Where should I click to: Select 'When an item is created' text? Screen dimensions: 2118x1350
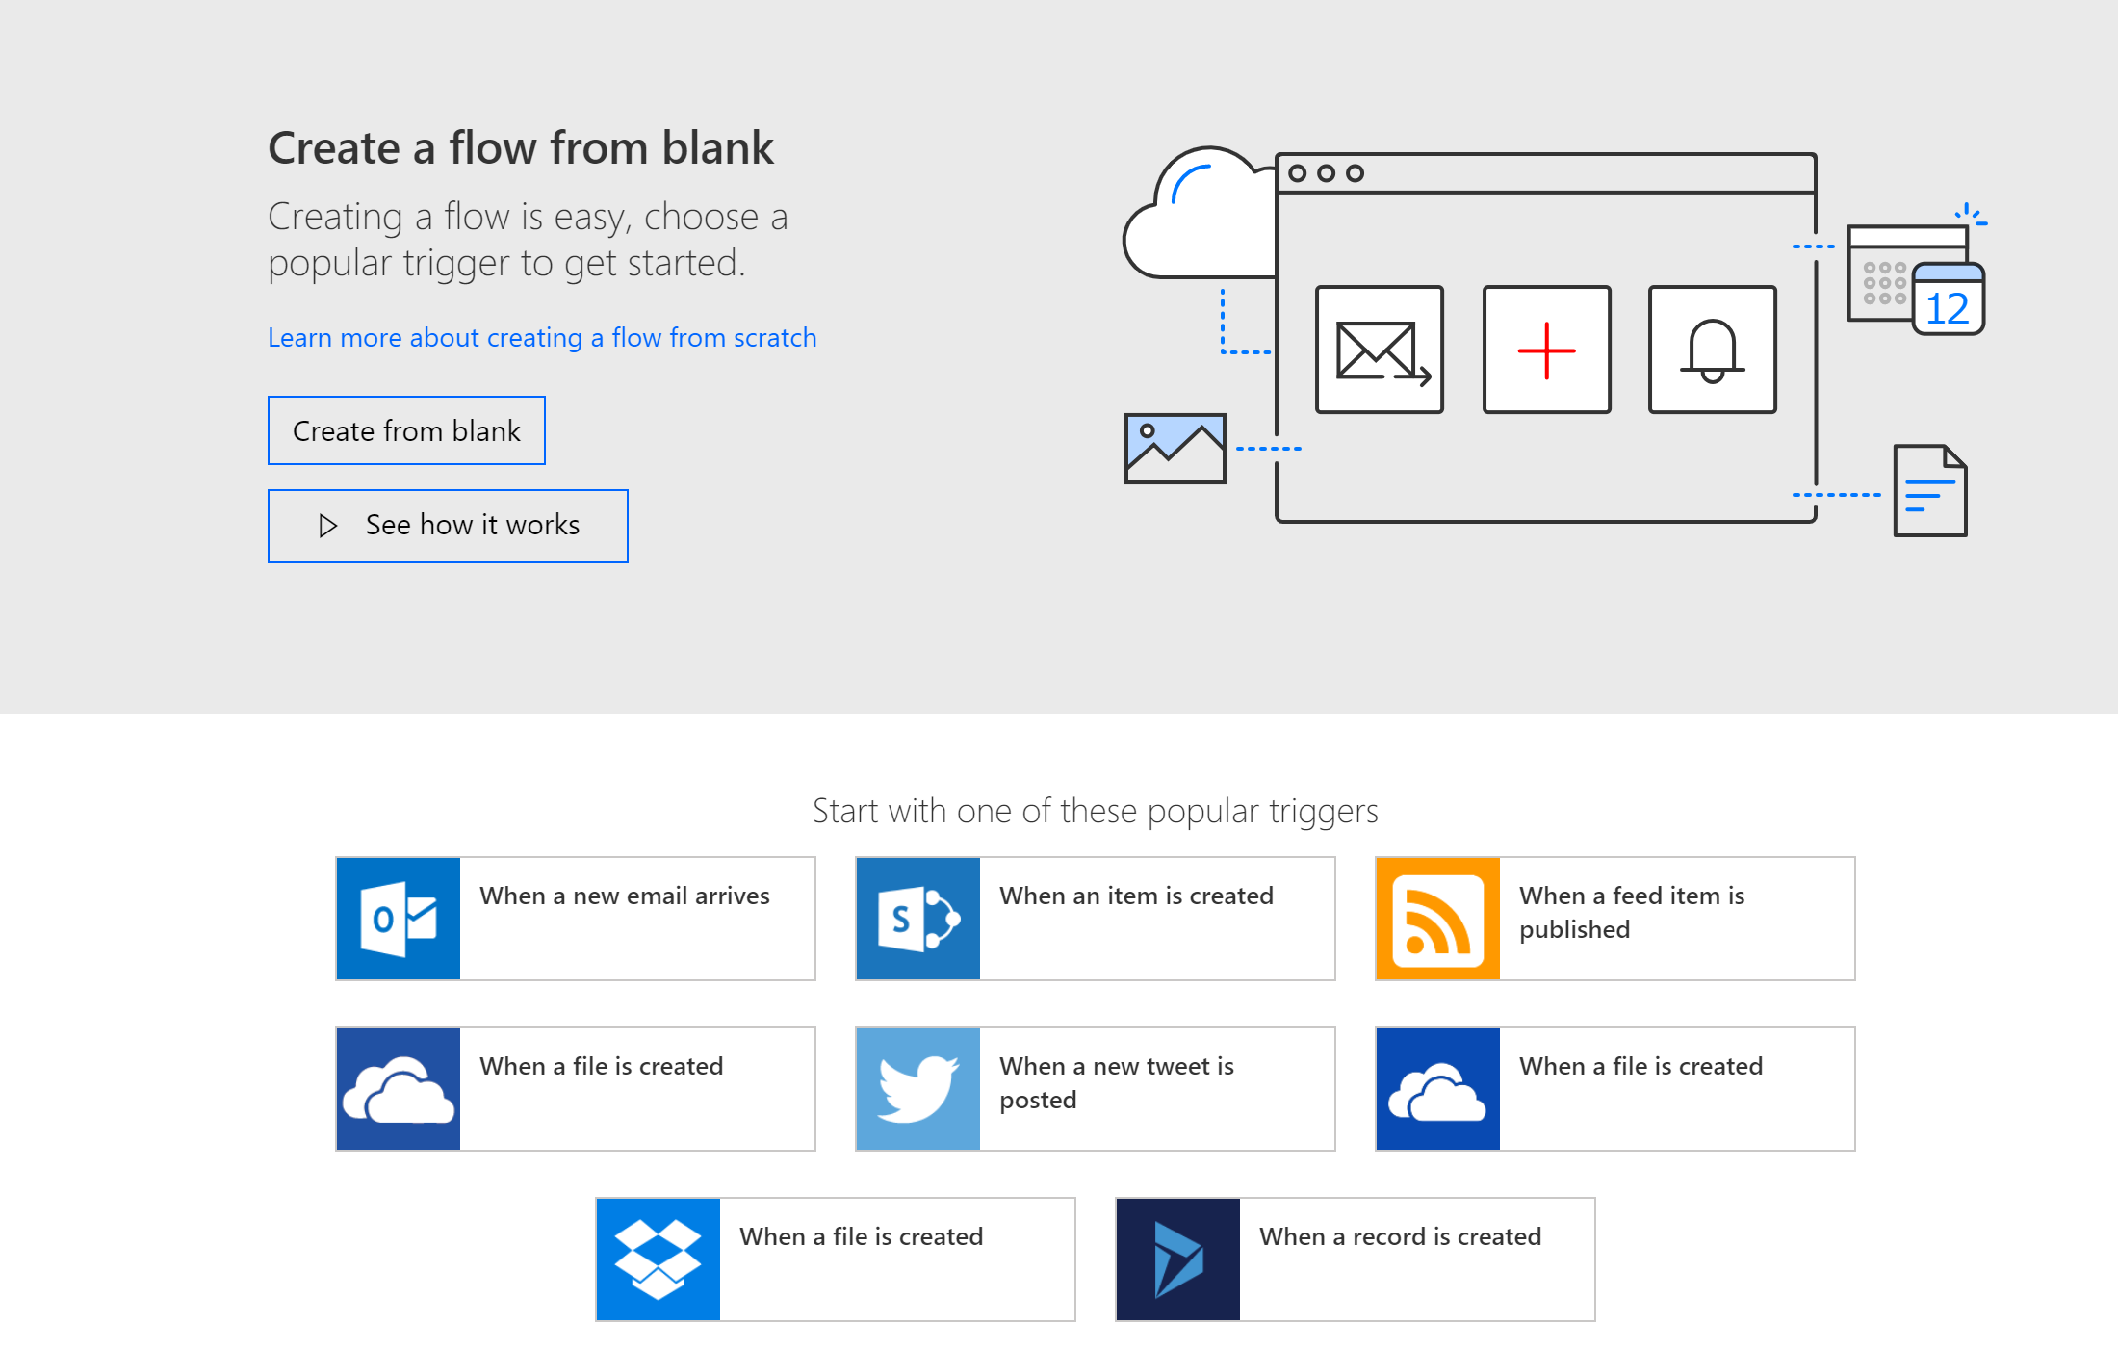[x=1136, y=896]
